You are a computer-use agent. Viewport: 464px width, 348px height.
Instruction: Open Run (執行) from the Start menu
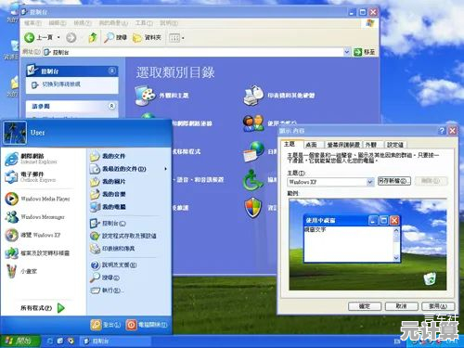(107, 290)
